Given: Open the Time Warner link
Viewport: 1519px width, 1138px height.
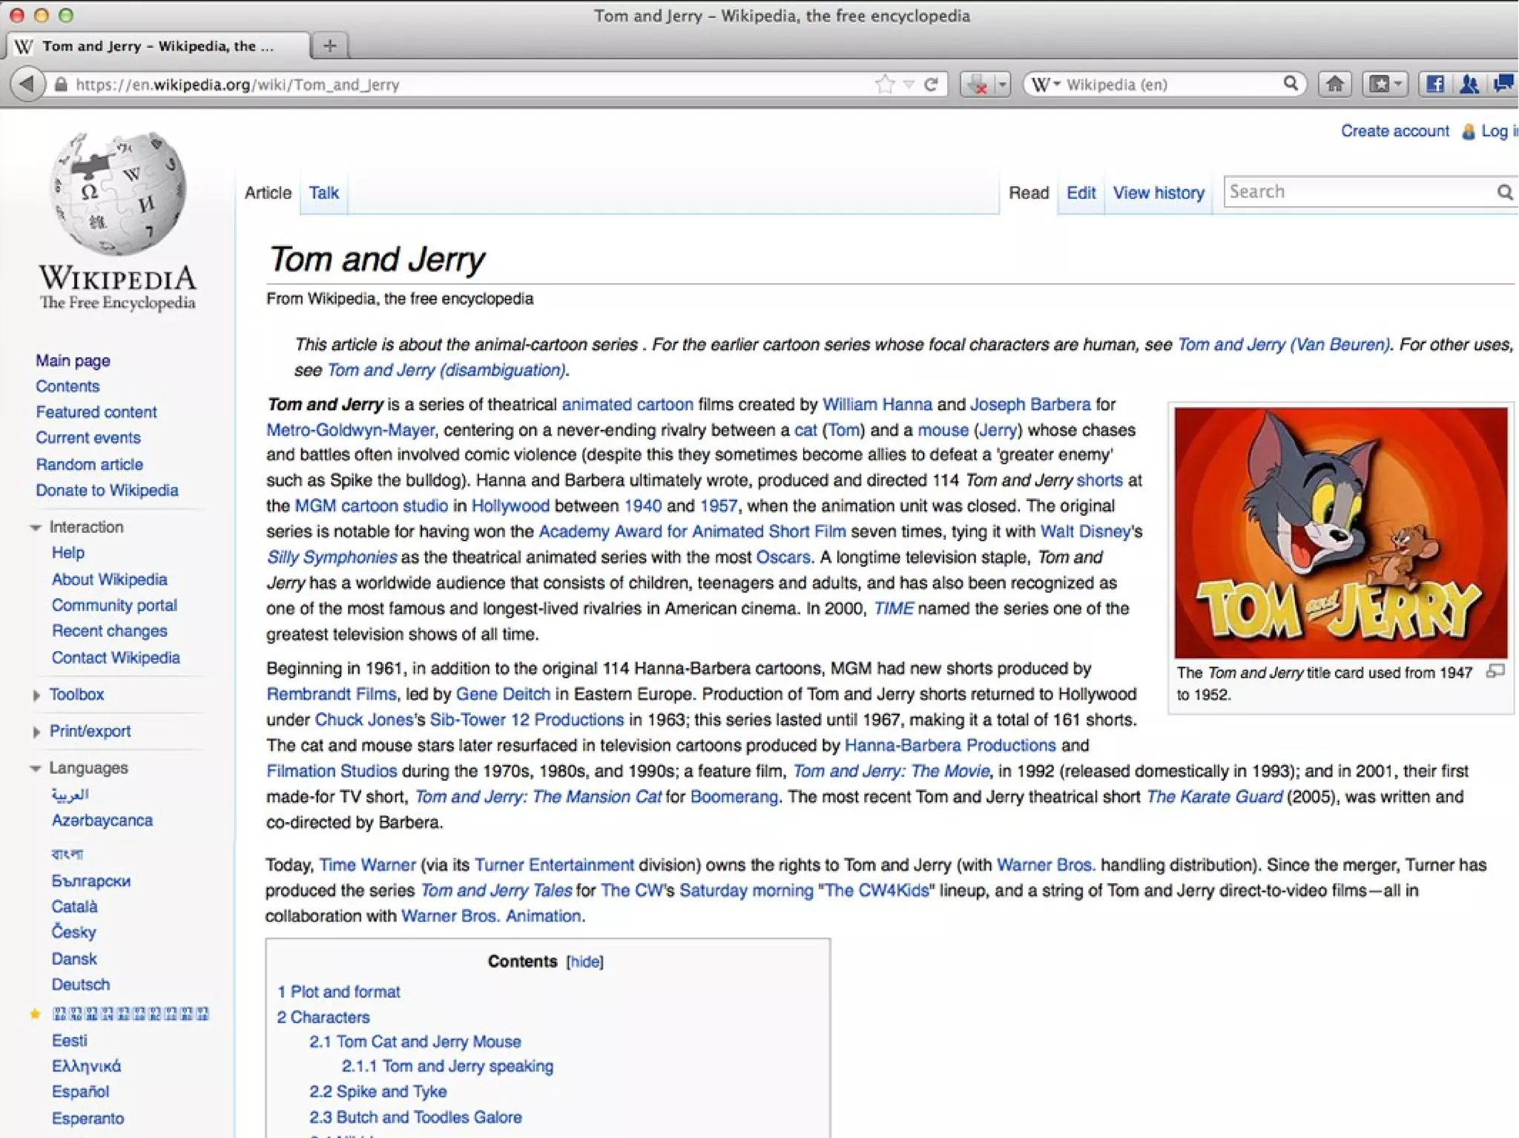Looking at the screenshot, I should pos(367,865).
